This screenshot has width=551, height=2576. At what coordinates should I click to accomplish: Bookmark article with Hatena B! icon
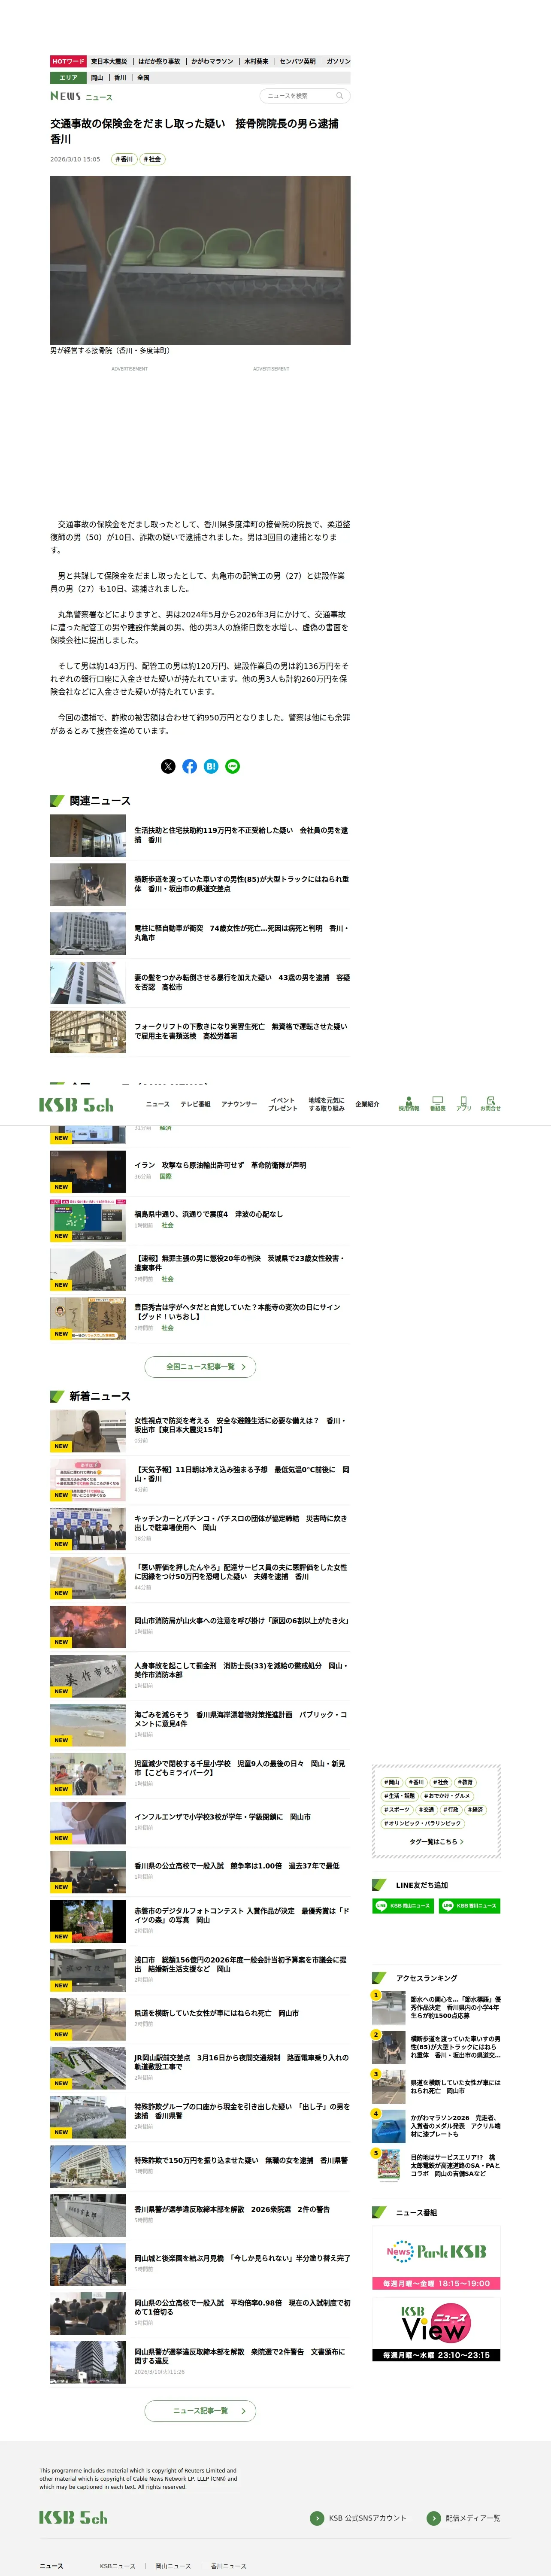211,766
